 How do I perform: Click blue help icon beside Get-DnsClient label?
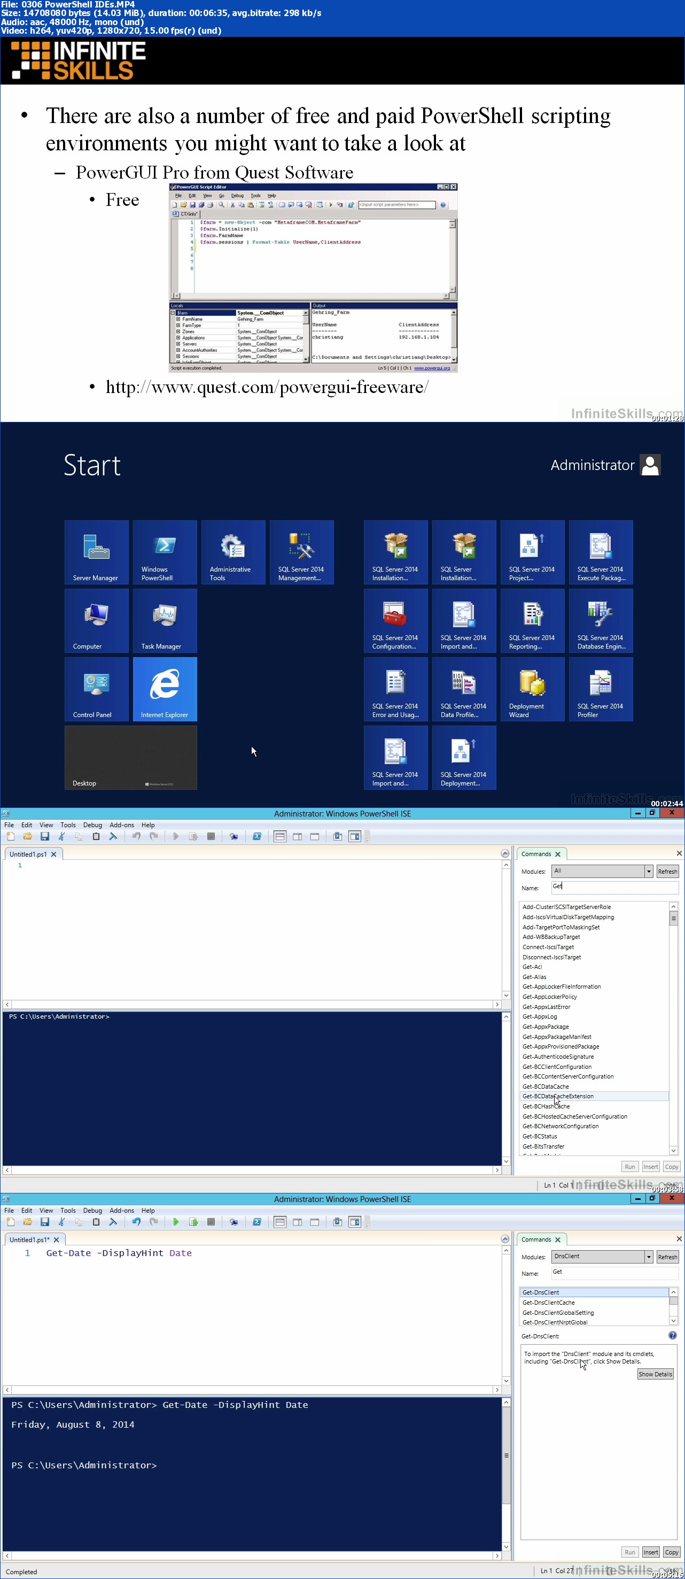pyautogui.click(x=672, y=1336)
